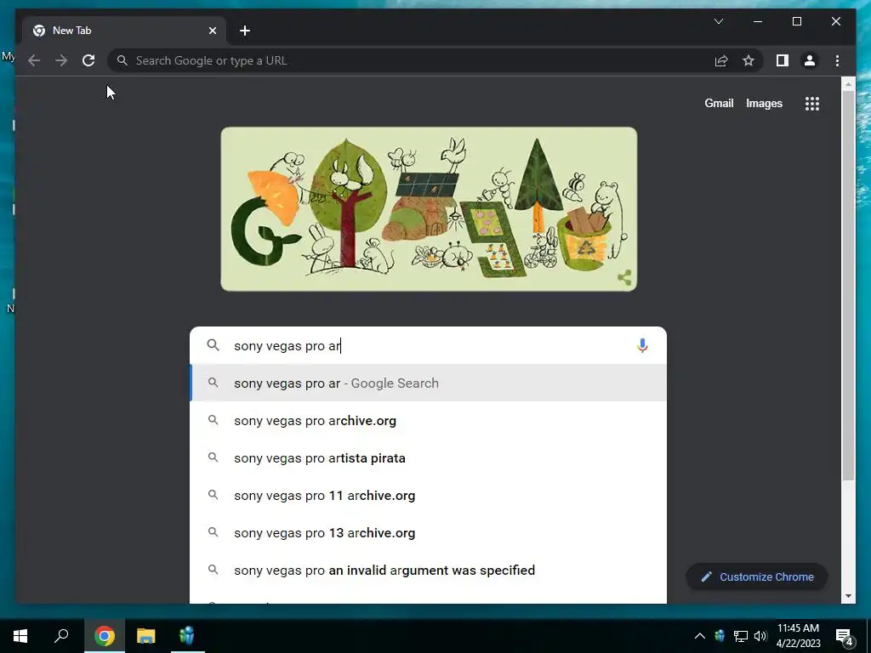
Task: Share the Earth Day doodle icon
Action: coord(624,278)
